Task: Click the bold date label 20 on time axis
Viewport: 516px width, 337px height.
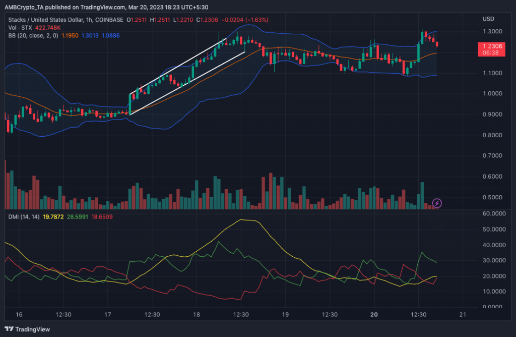Action: tap(374, 315)
